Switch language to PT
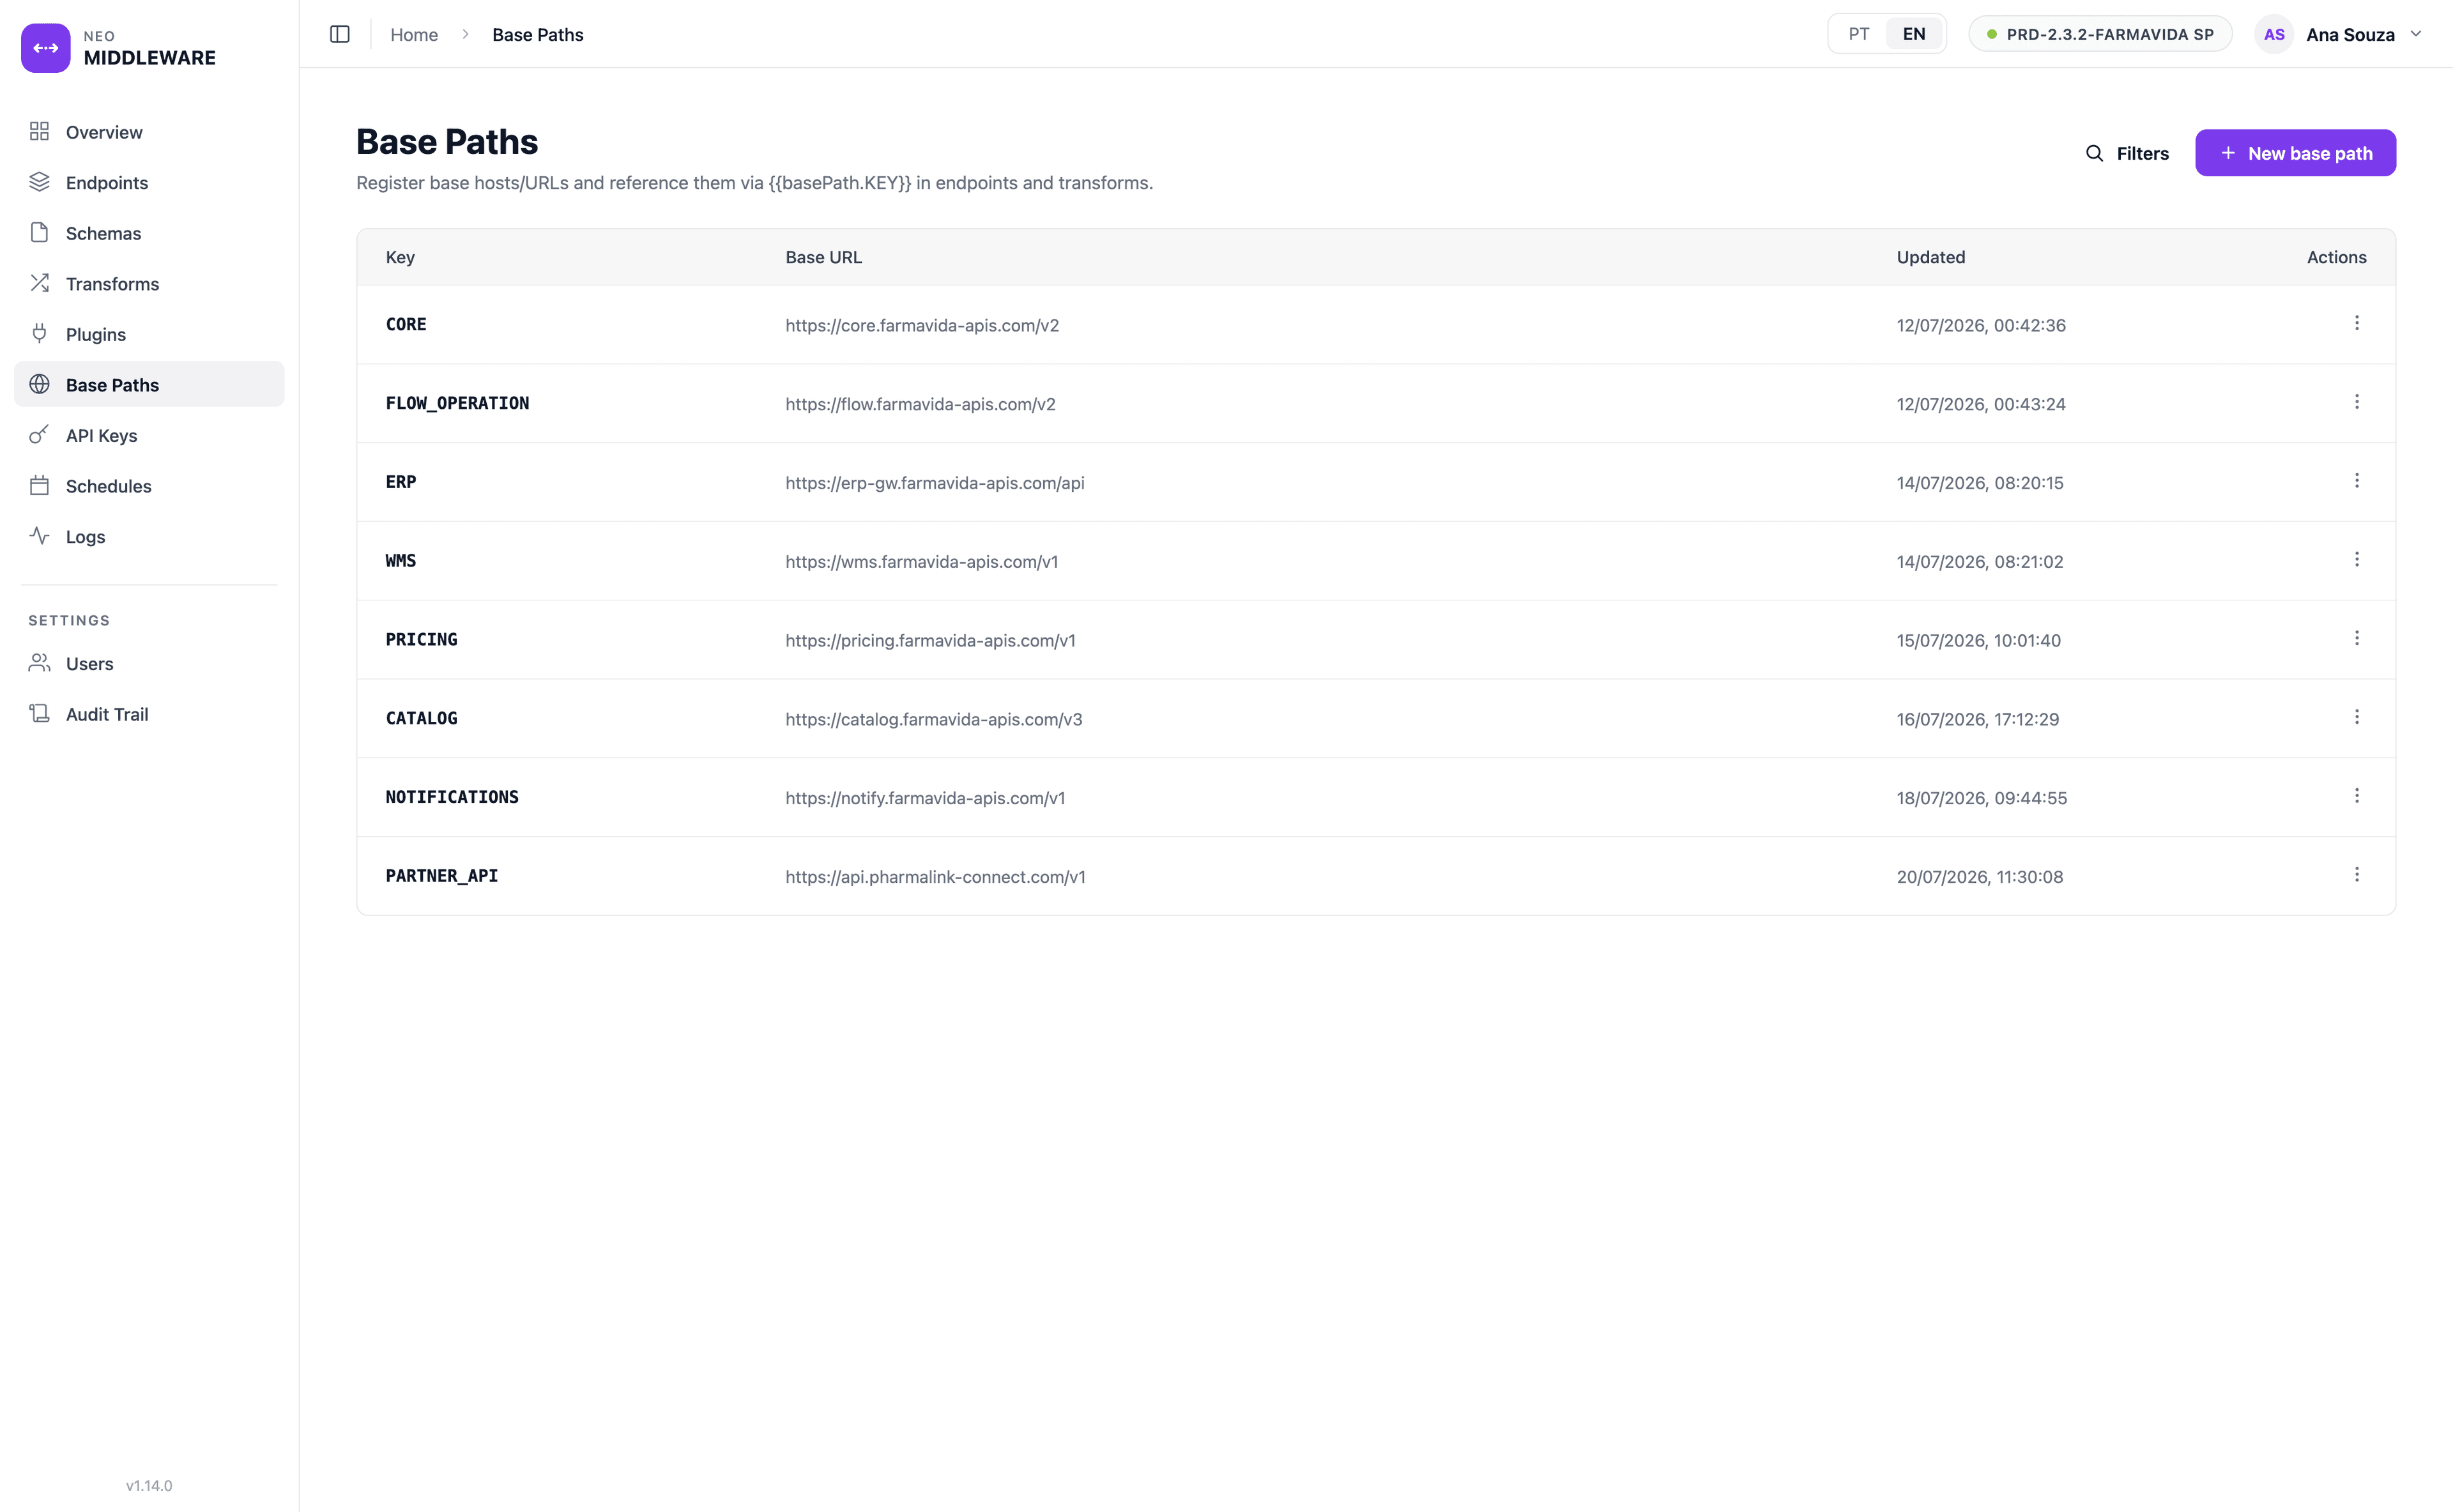 point(1859,34)
